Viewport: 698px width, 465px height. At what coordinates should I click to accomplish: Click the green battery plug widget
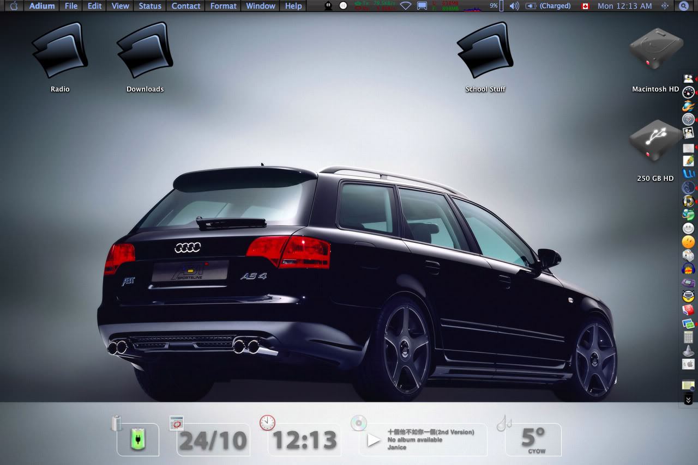[x=138, y=439]
